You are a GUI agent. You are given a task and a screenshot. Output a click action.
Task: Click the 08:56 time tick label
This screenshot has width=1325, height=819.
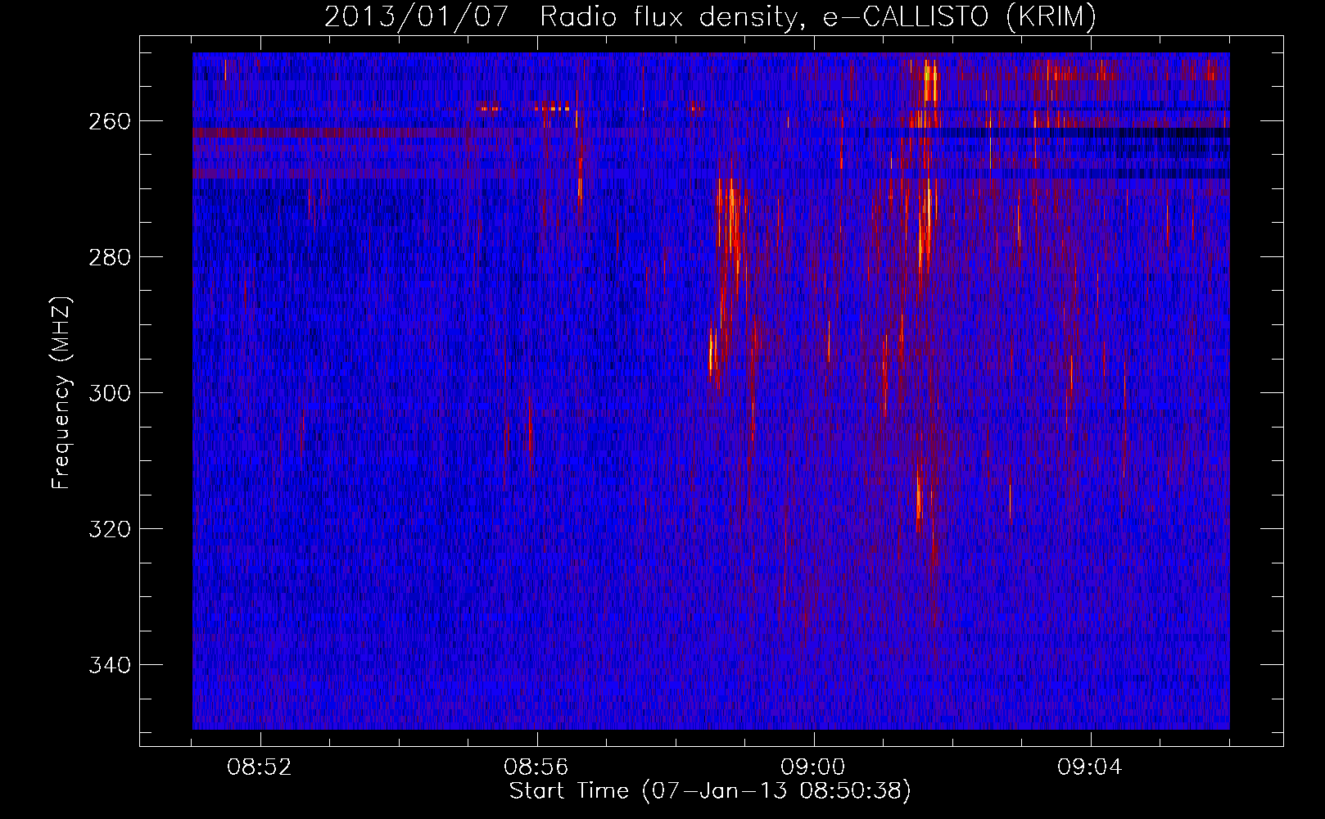point(536,767)
